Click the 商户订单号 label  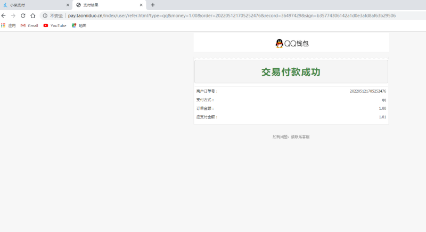click(207, 91)
